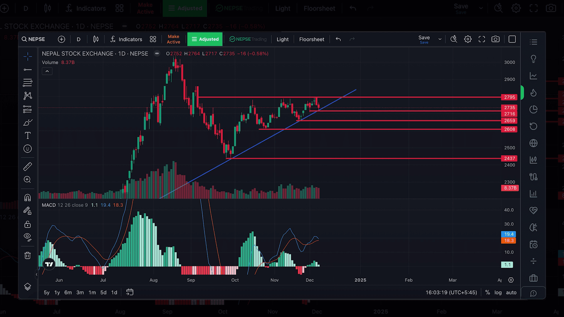Select the 5y time range
Viewport: 564px width, 317px height.
point(47,293)
